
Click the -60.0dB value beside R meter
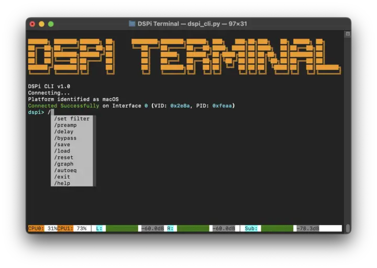pos(224,228)
